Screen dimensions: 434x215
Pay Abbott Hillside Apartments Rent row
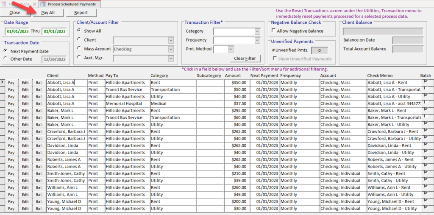(11, 83)
